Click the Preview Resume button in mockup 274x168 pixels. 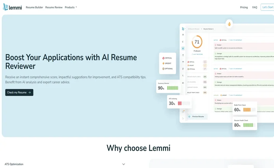[198, 116]
